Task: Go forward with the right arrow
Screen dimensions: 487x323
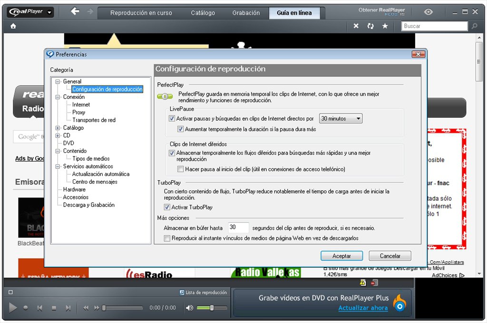Action: pyautogui.click(x=90, y=11)
